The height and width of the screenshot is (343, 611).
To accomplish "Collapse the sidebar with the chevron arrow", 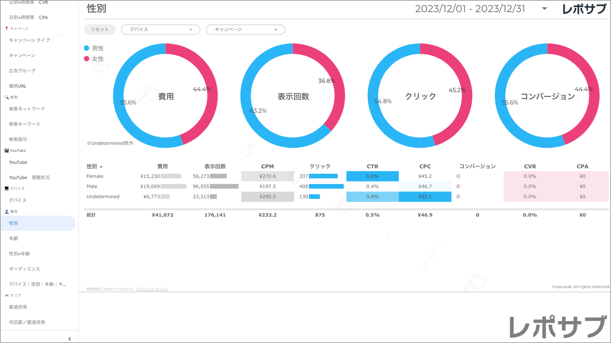I will click(70, 339).
